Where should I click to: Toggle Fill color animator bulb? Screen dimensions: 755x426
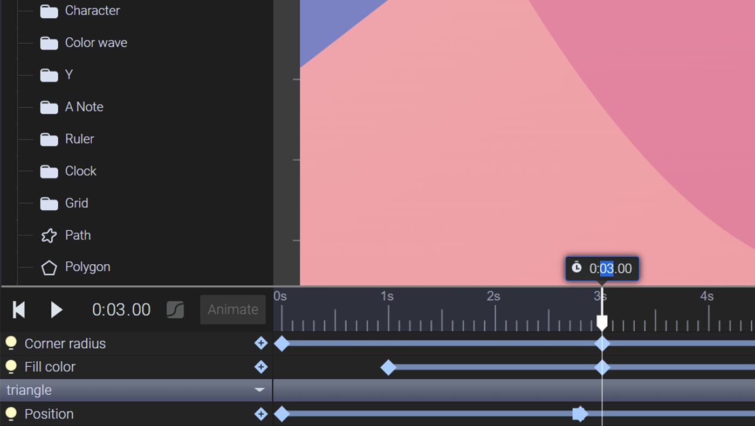point(11,367)
